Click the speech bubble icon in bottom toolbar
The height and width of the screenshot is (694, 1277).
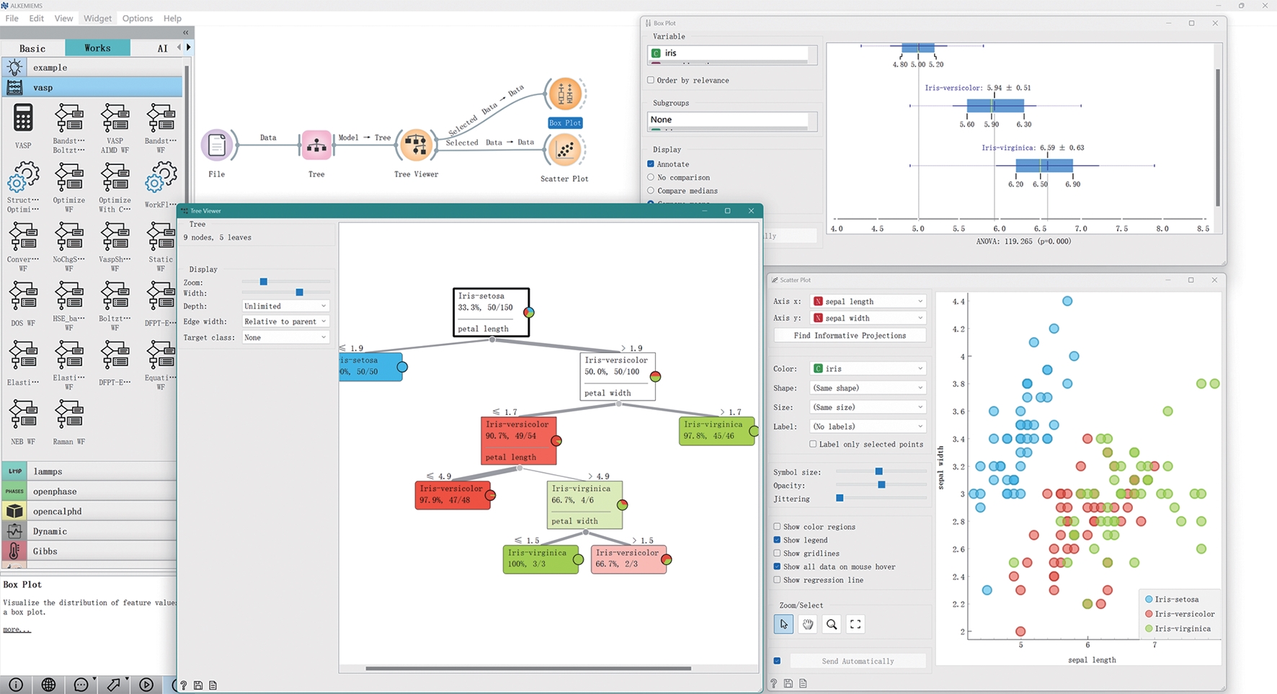[x=81, y=685]
